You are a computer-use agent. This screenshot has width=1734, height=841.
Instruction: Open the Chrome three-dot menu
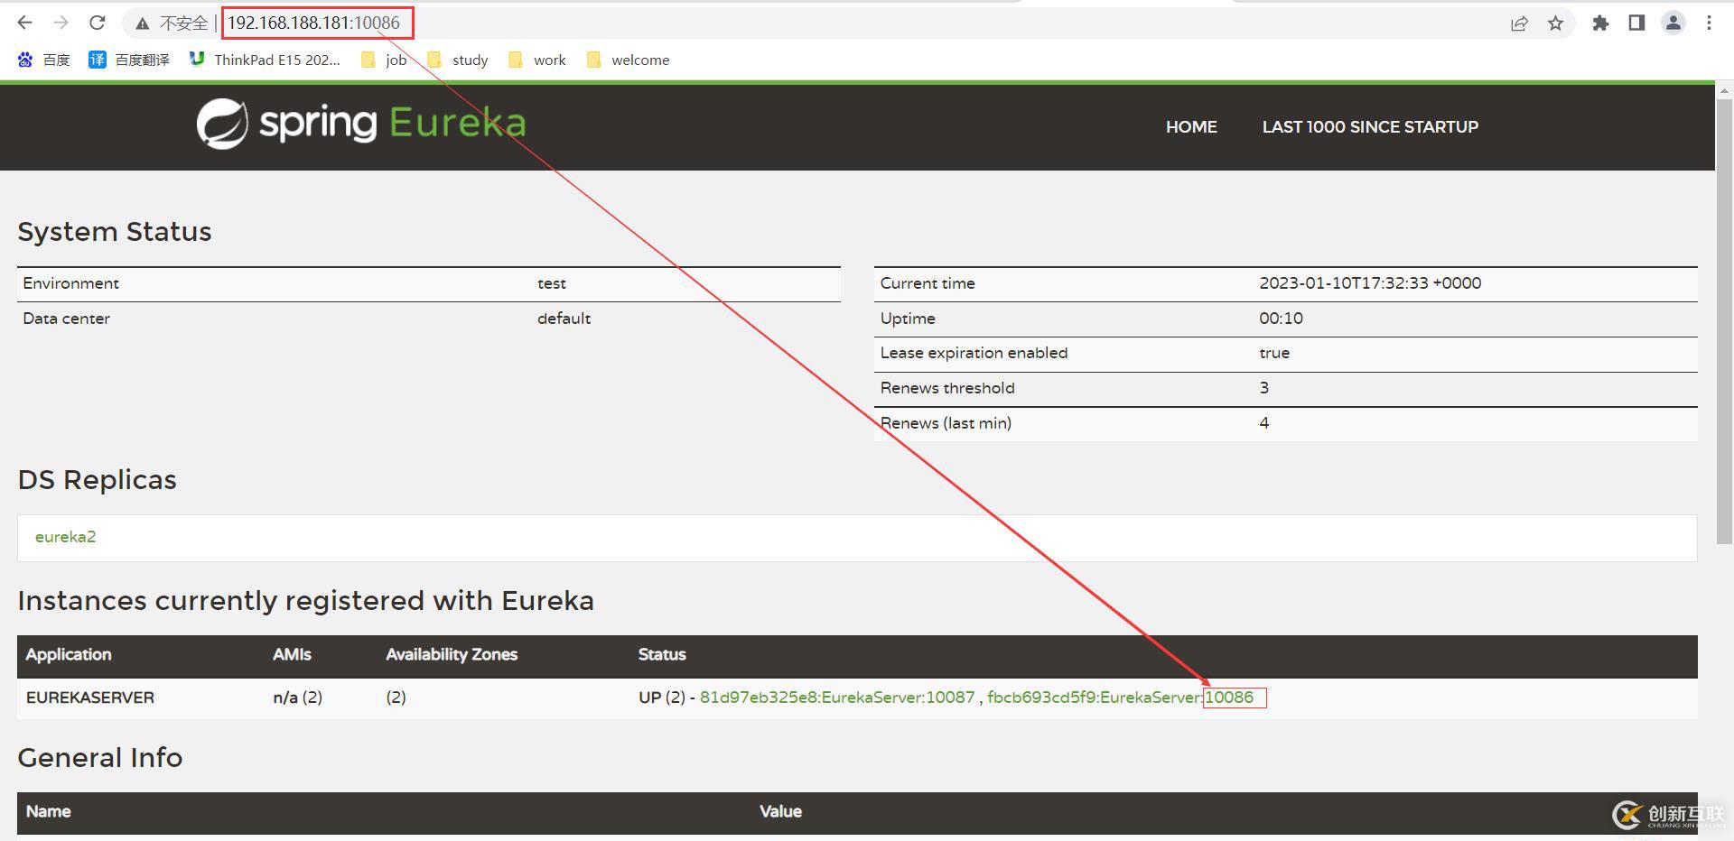pos(1709,23)
